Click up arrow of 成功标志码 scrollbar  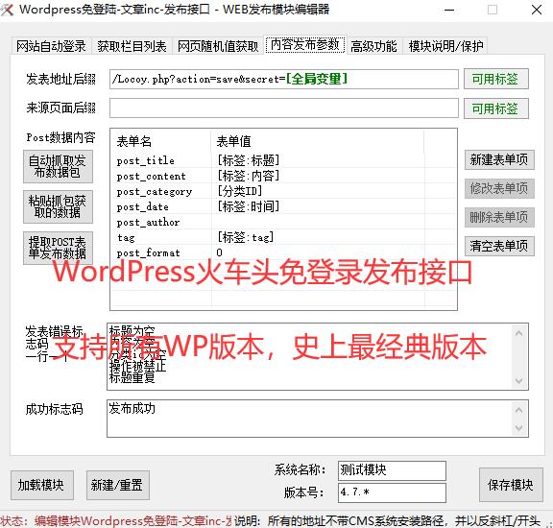pyautogui.click(x=518, y=410)
